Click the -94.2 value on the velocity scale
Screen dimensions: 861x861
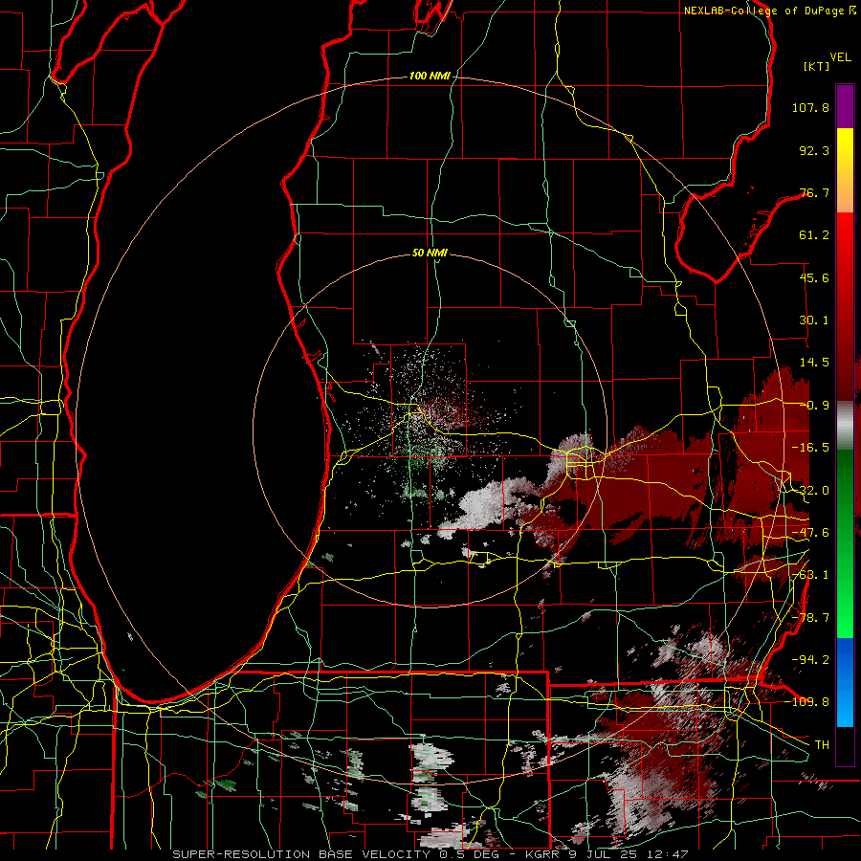click(810, 659)
